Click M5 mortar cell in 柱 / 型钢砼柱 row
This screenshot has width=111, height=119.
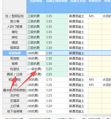tap(95, 16)
